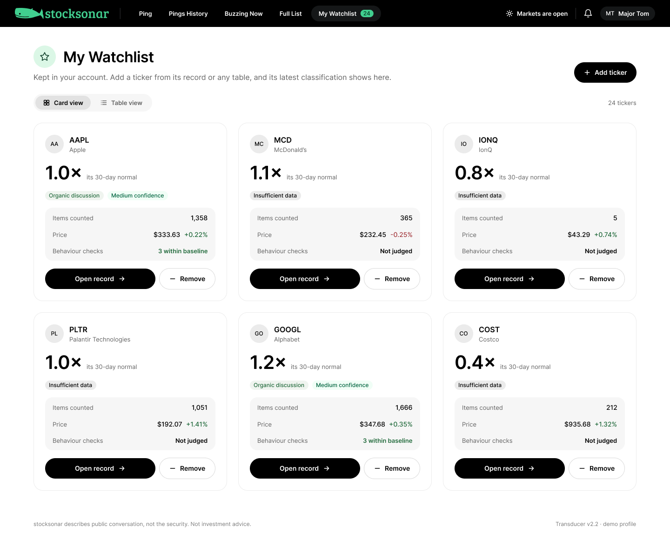
Task: Click the GO avatar on the GOOGL card
Action: tap(259, 334)
